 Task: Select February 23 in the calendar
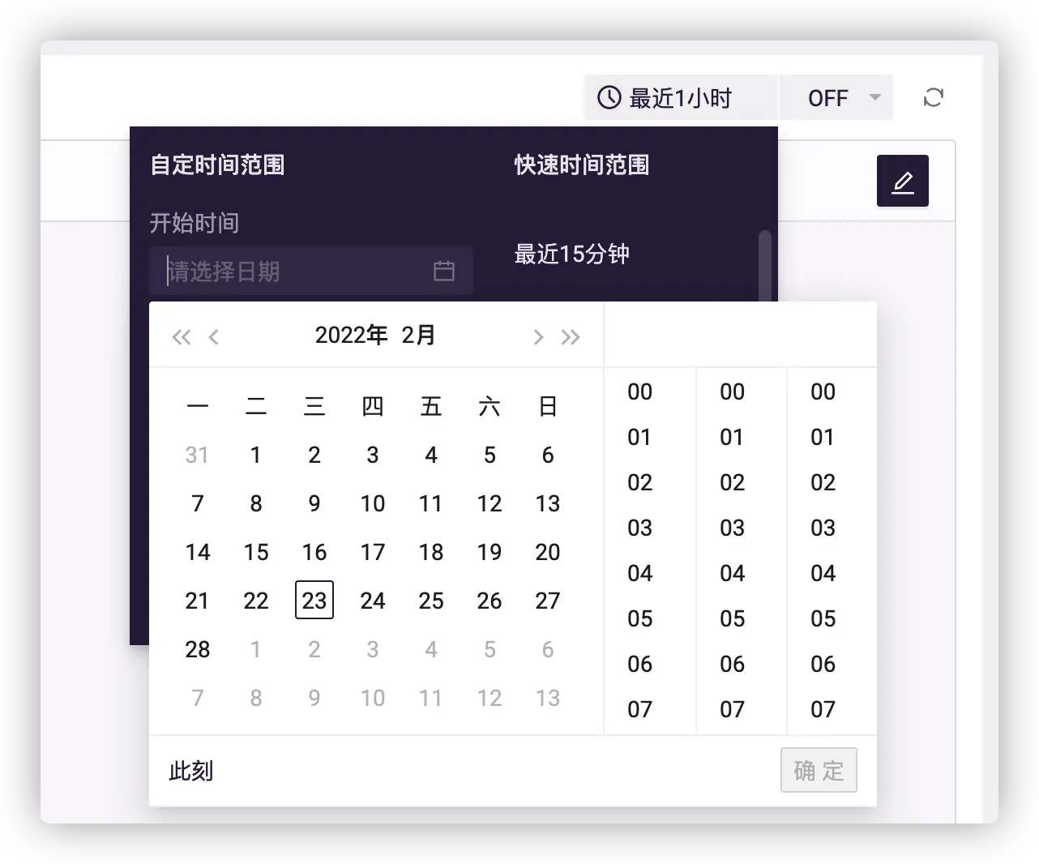(314, 601)
